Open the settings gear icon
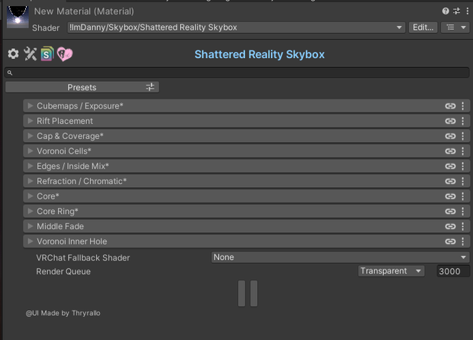 13,54
